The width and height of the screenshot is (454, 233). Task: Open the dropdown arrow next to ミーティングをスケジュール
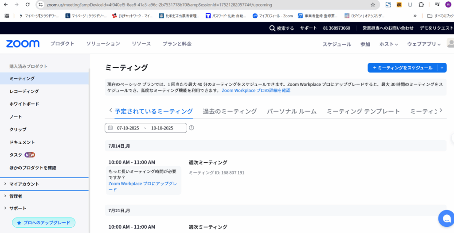442,68
